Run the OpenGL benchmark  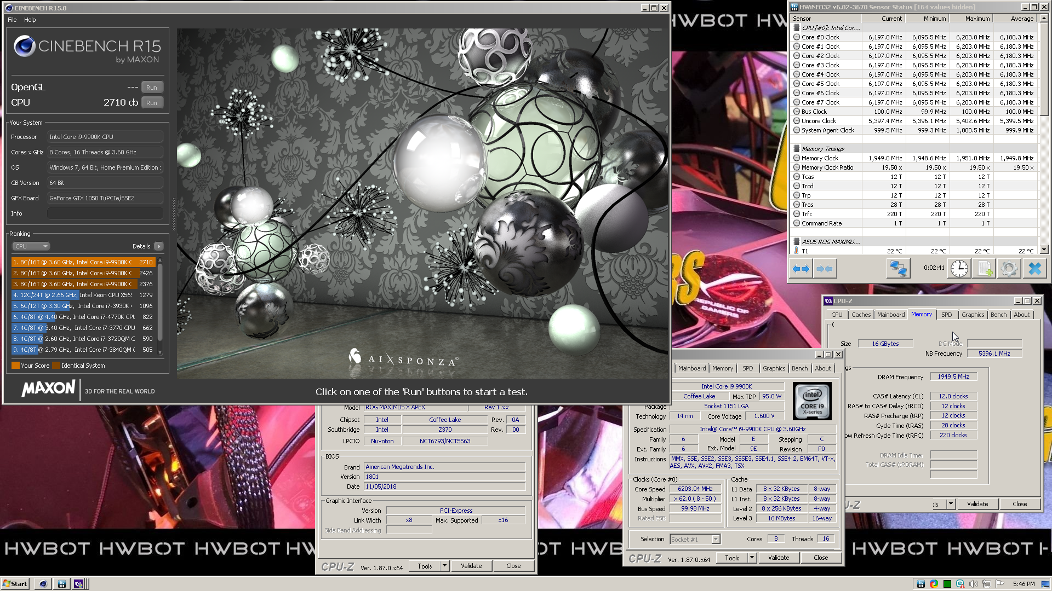pyautogui.click(x=152, y=88)
